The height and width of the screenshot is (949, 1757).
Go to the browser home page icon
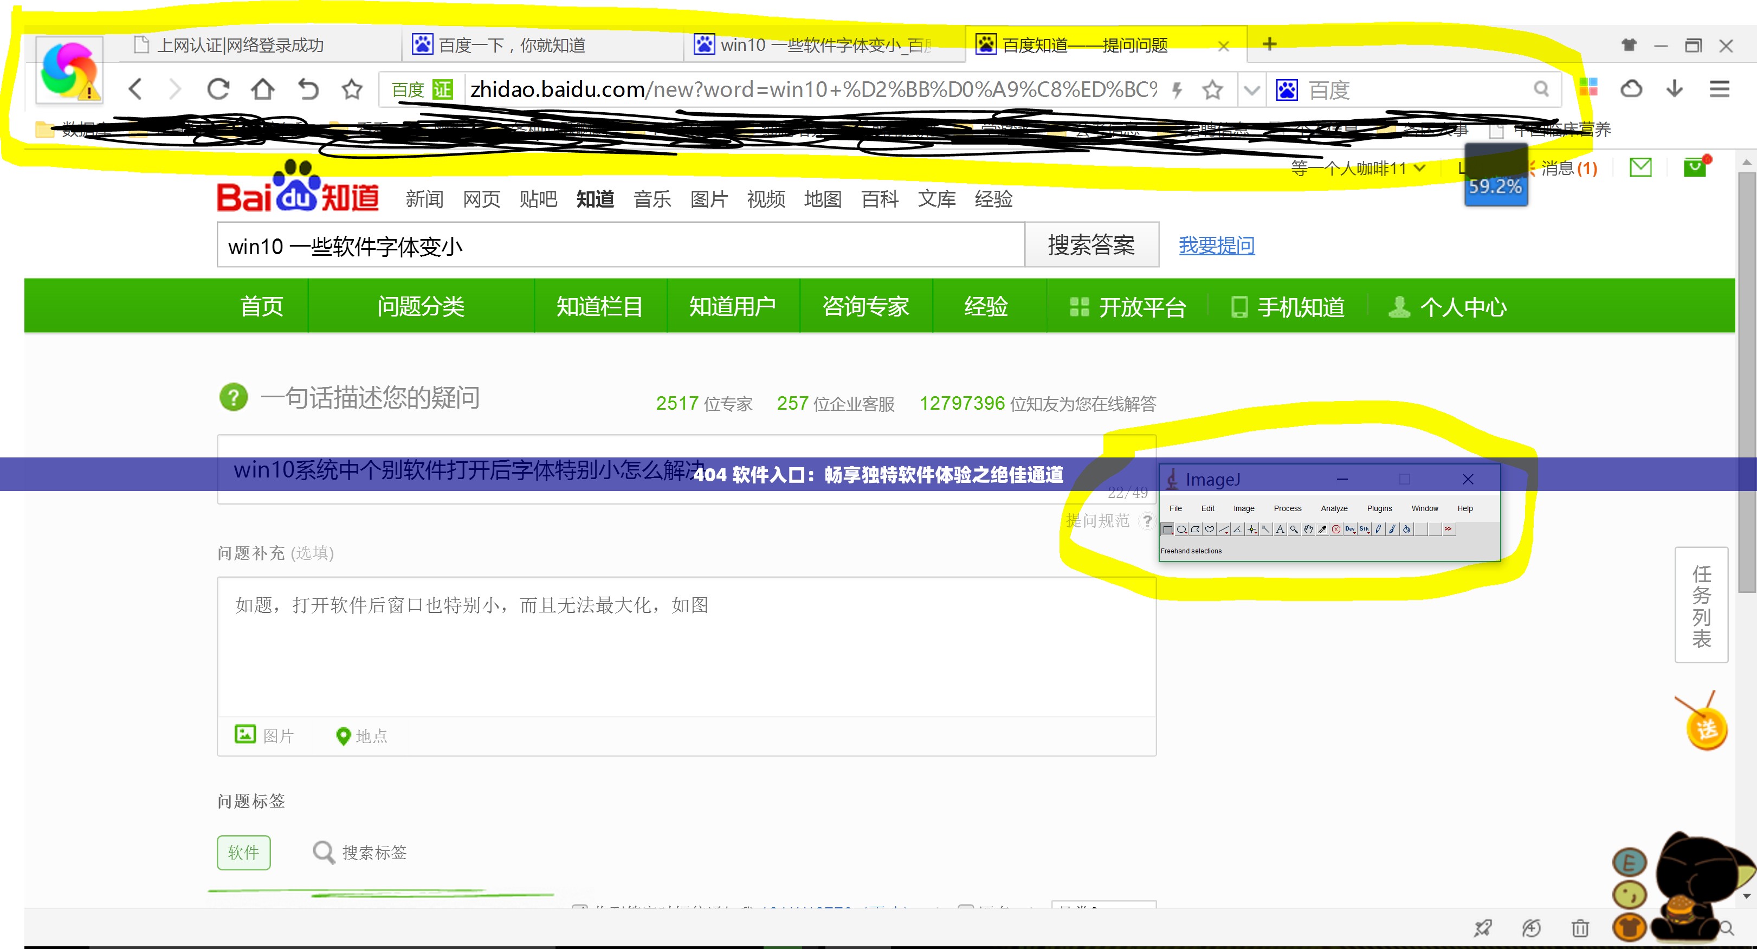click(x=263, y=89)
